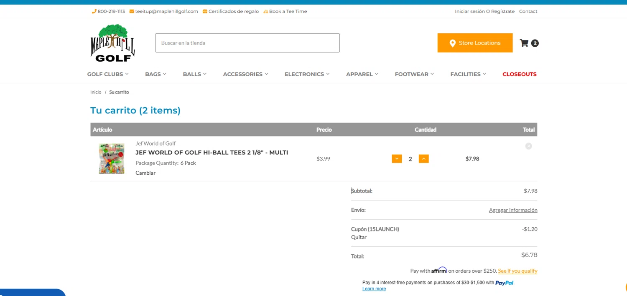Click the affirm logo in payment note
This screenshot has height=296, width=627.
(439, 270)
